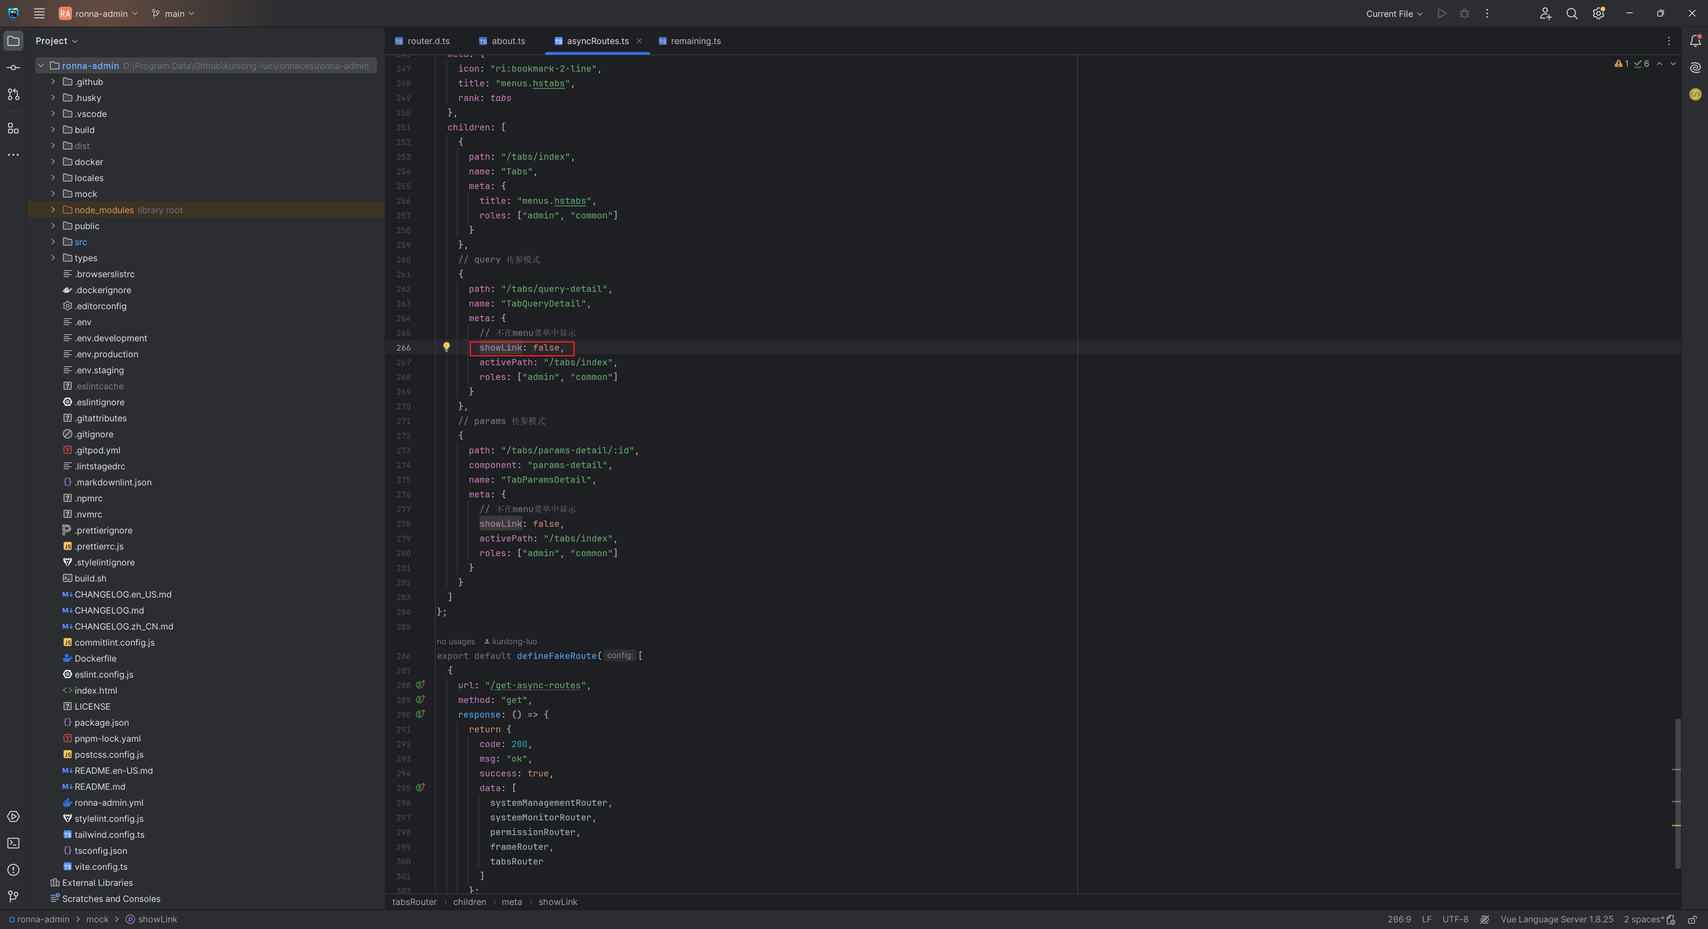The image size is (1708, 929).
Task: Click the no usages hint
Action: point(456,641)
